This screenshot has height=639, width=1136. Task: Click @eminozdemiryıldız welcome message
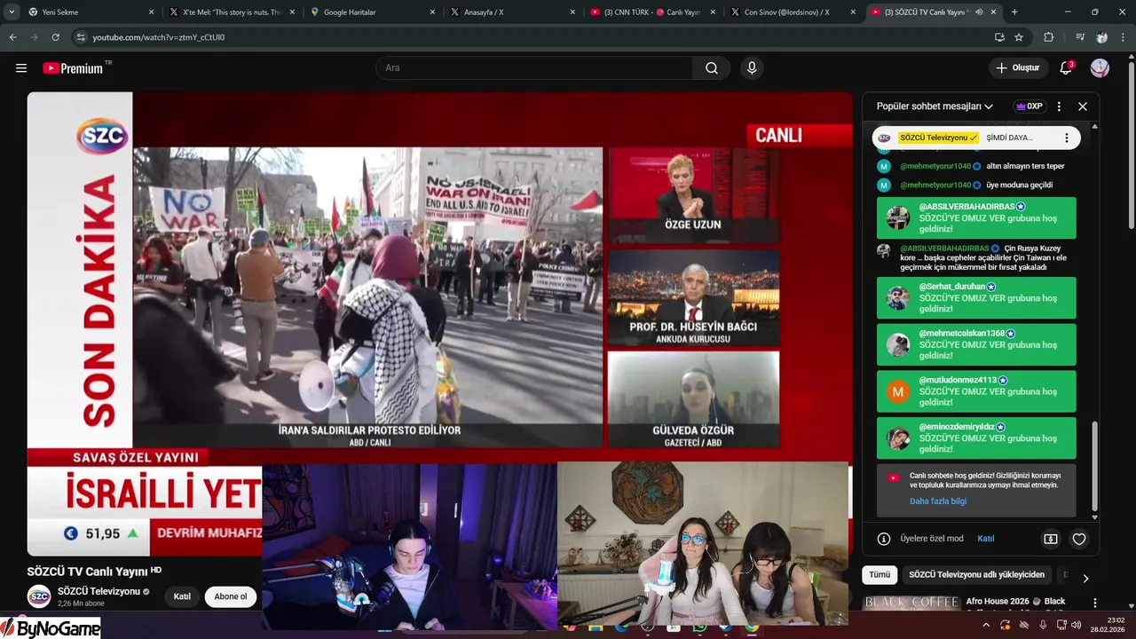(x=976, y=438)
